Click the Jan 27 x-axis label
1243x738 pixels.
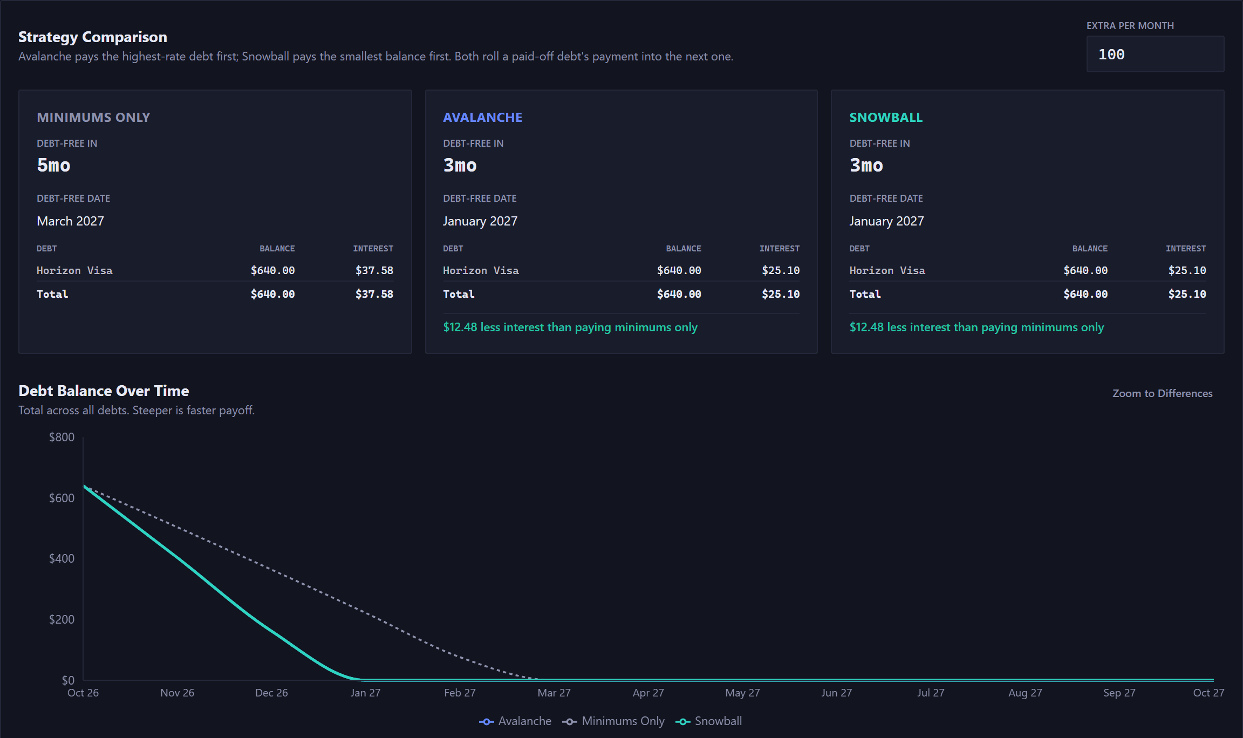pos(365,693)
